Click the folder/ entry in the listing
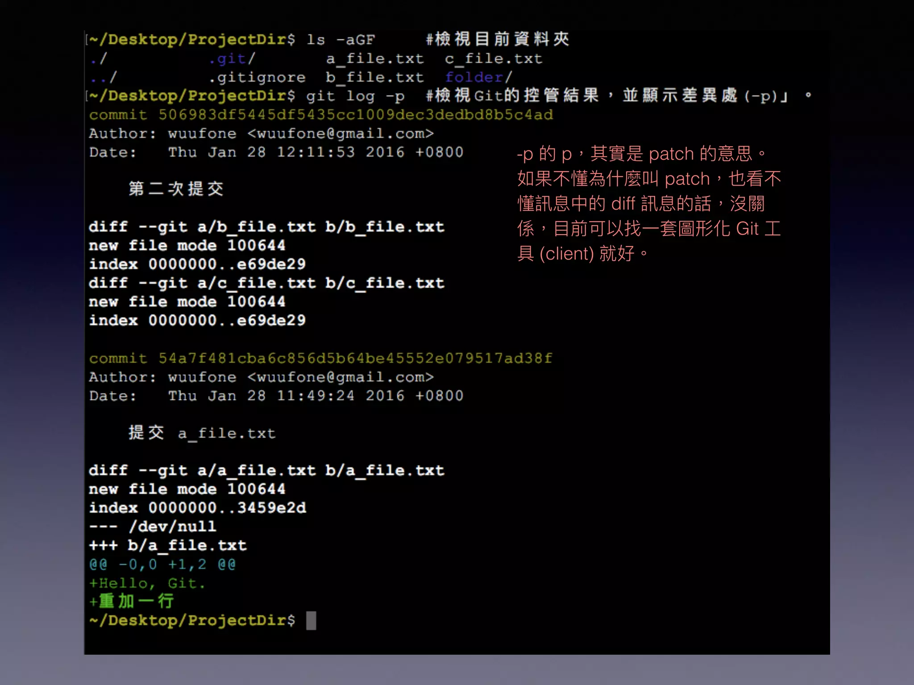The width and height of the screenshot is (914, 685). 478,77
